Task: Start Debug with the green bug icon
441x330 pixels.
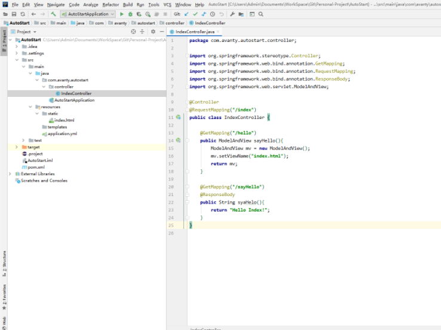Action: pos(130,14)
